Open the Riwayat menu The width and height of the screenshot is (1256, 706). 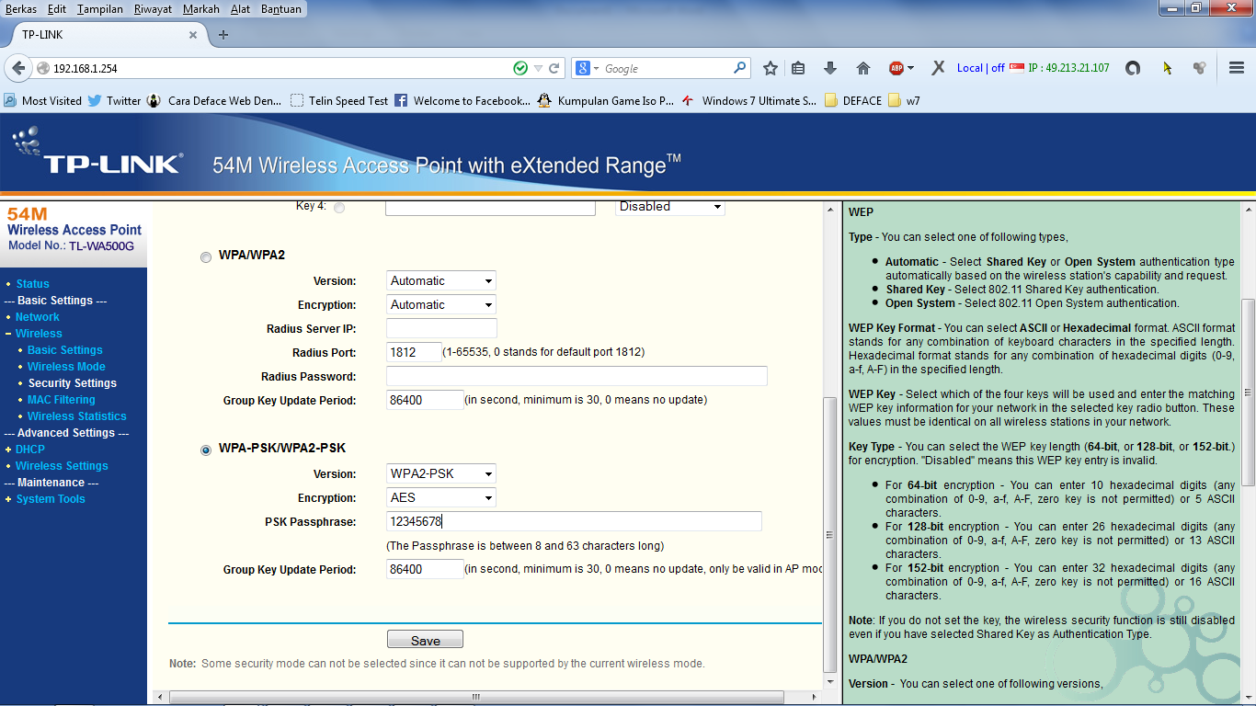click(153, 9)
